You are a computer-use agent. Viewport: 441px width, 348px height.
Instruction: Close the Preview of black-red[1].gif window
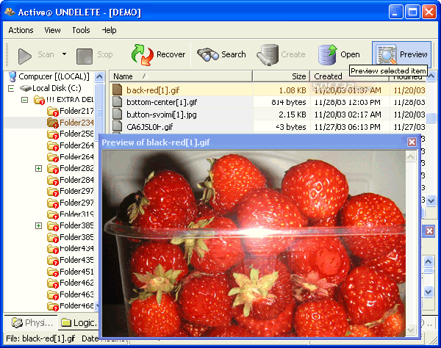pos(412,142)
